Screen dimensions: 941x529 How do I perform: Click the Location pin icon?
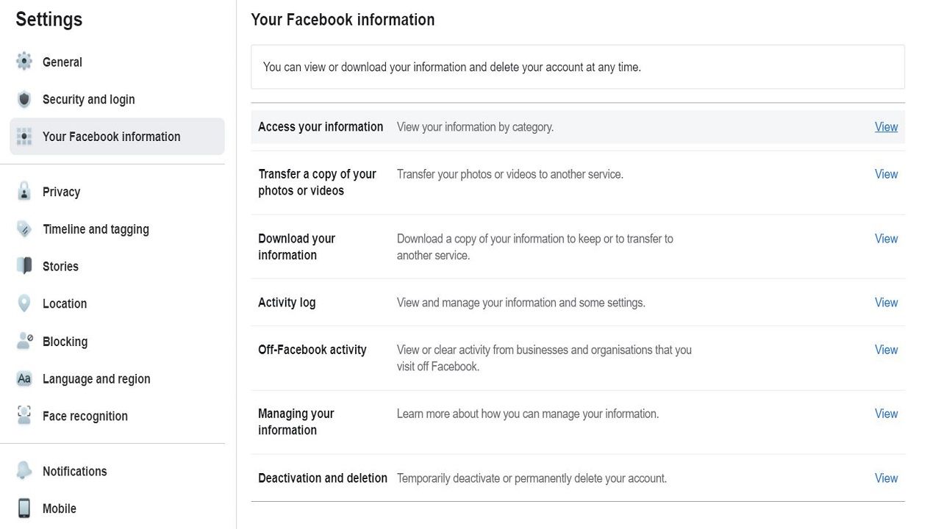tap(24, 303)
